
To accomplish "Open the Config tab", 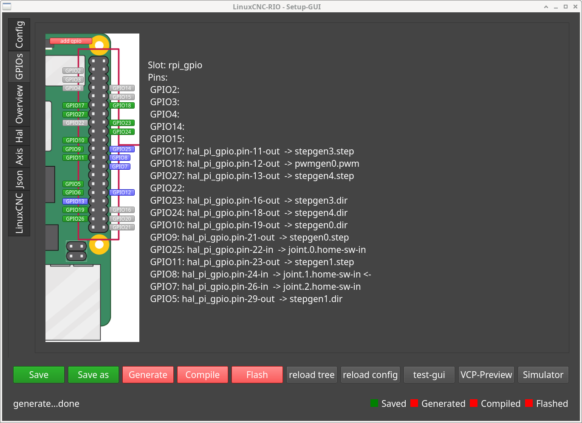I will [19, 35].
